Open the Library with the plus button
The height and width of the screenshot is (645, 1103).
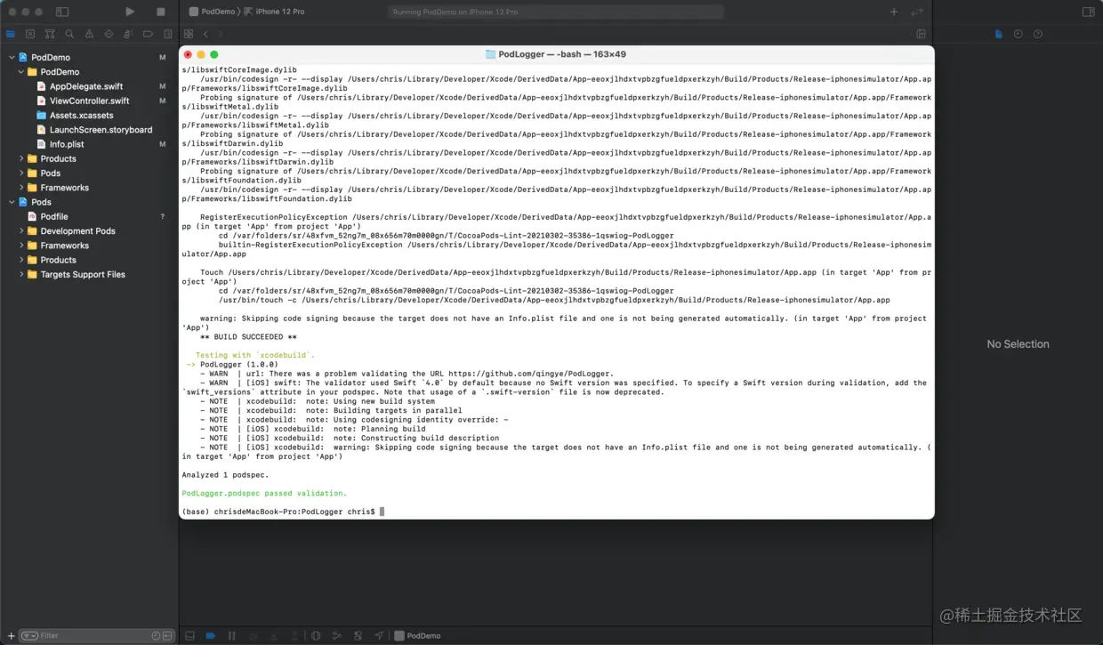point(894,12)
